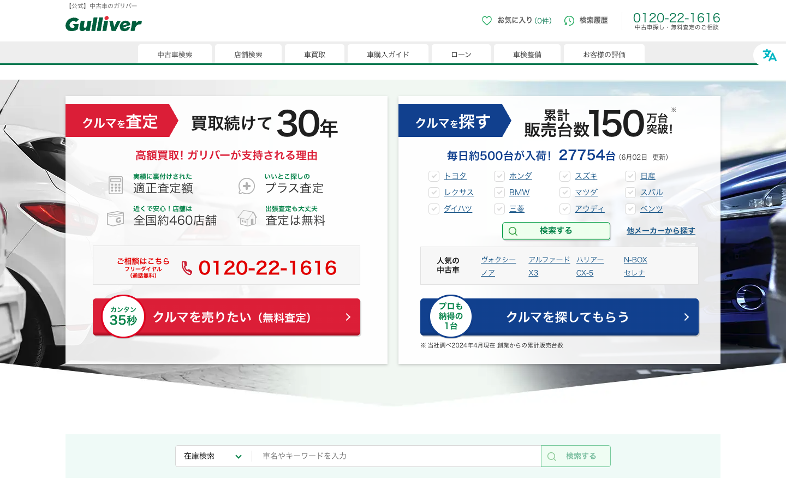Open セレナ popular car link

[634, 273]
